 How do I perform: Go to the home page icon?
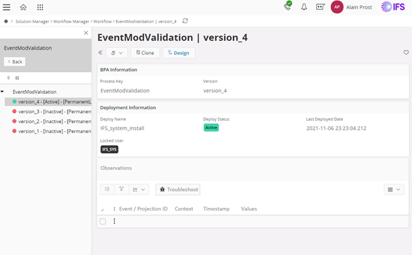coord(23,7)
